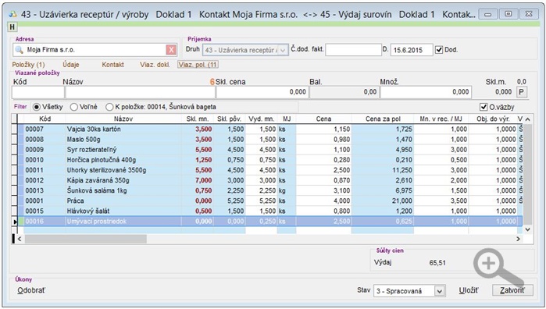
Task: Select row Syr roztierateľný
Action: 269,150
